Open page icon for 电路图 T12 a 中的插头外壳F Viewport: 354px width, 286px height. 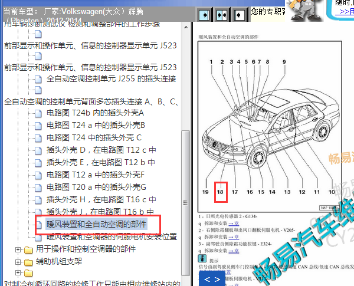[x=38, y=175]
